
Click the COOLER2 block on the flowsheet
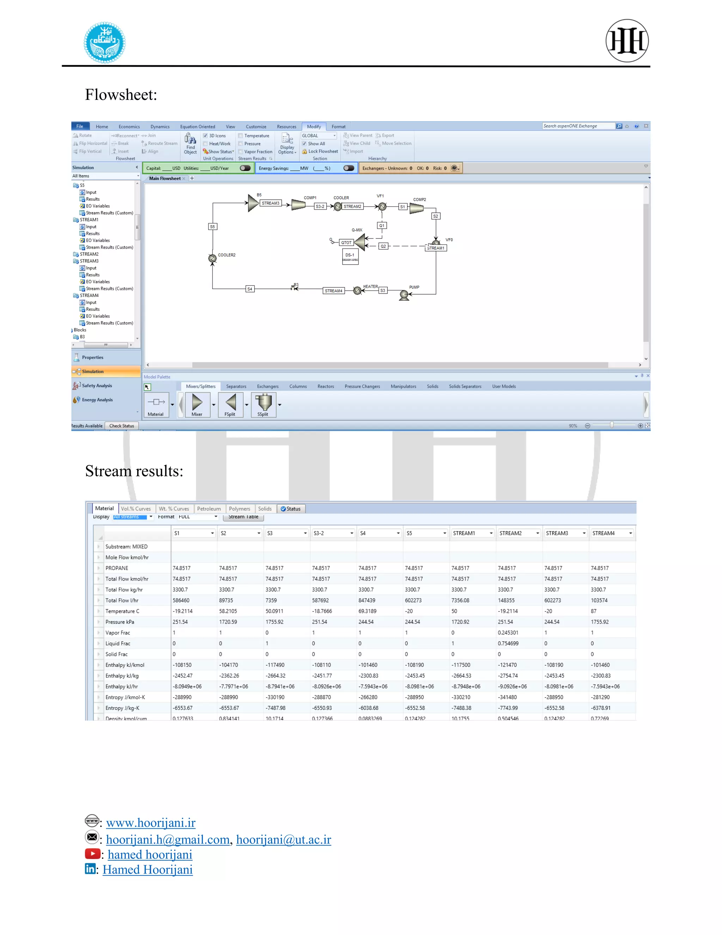coord(212,258)
